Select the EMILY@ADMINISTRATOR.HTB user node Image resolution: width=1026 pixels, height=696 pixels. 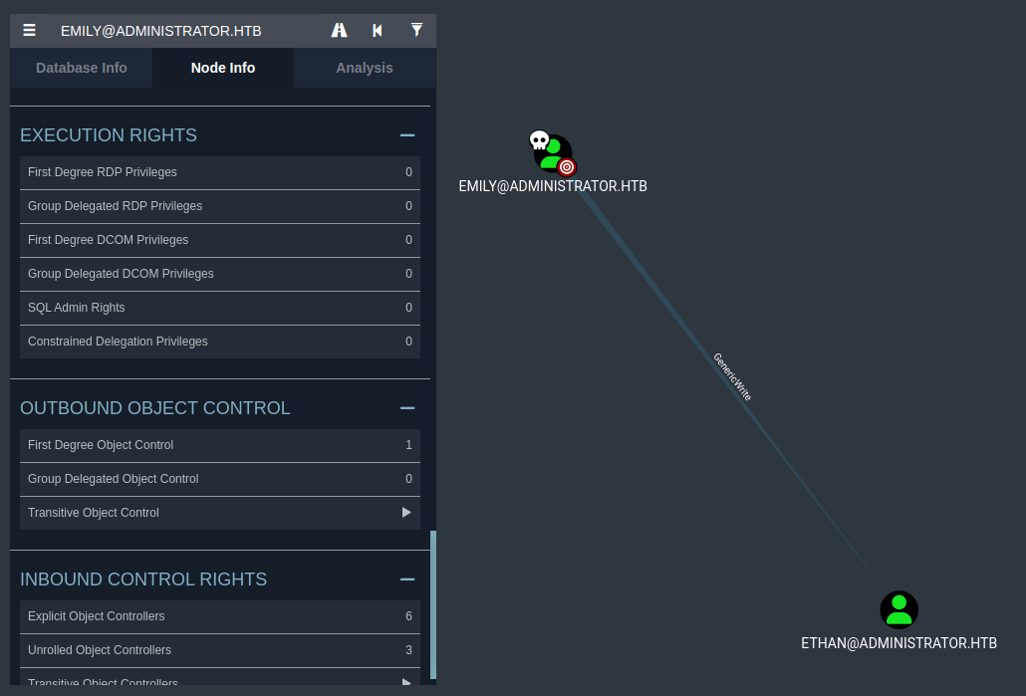[x=553, y=153]
